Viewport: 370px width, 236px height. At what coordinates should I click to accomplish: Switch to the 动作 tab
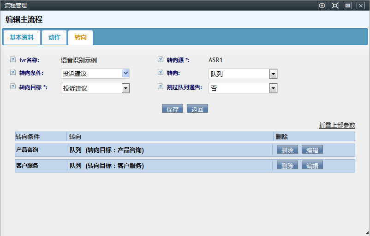pyautogui.click(x=54, y=38)
